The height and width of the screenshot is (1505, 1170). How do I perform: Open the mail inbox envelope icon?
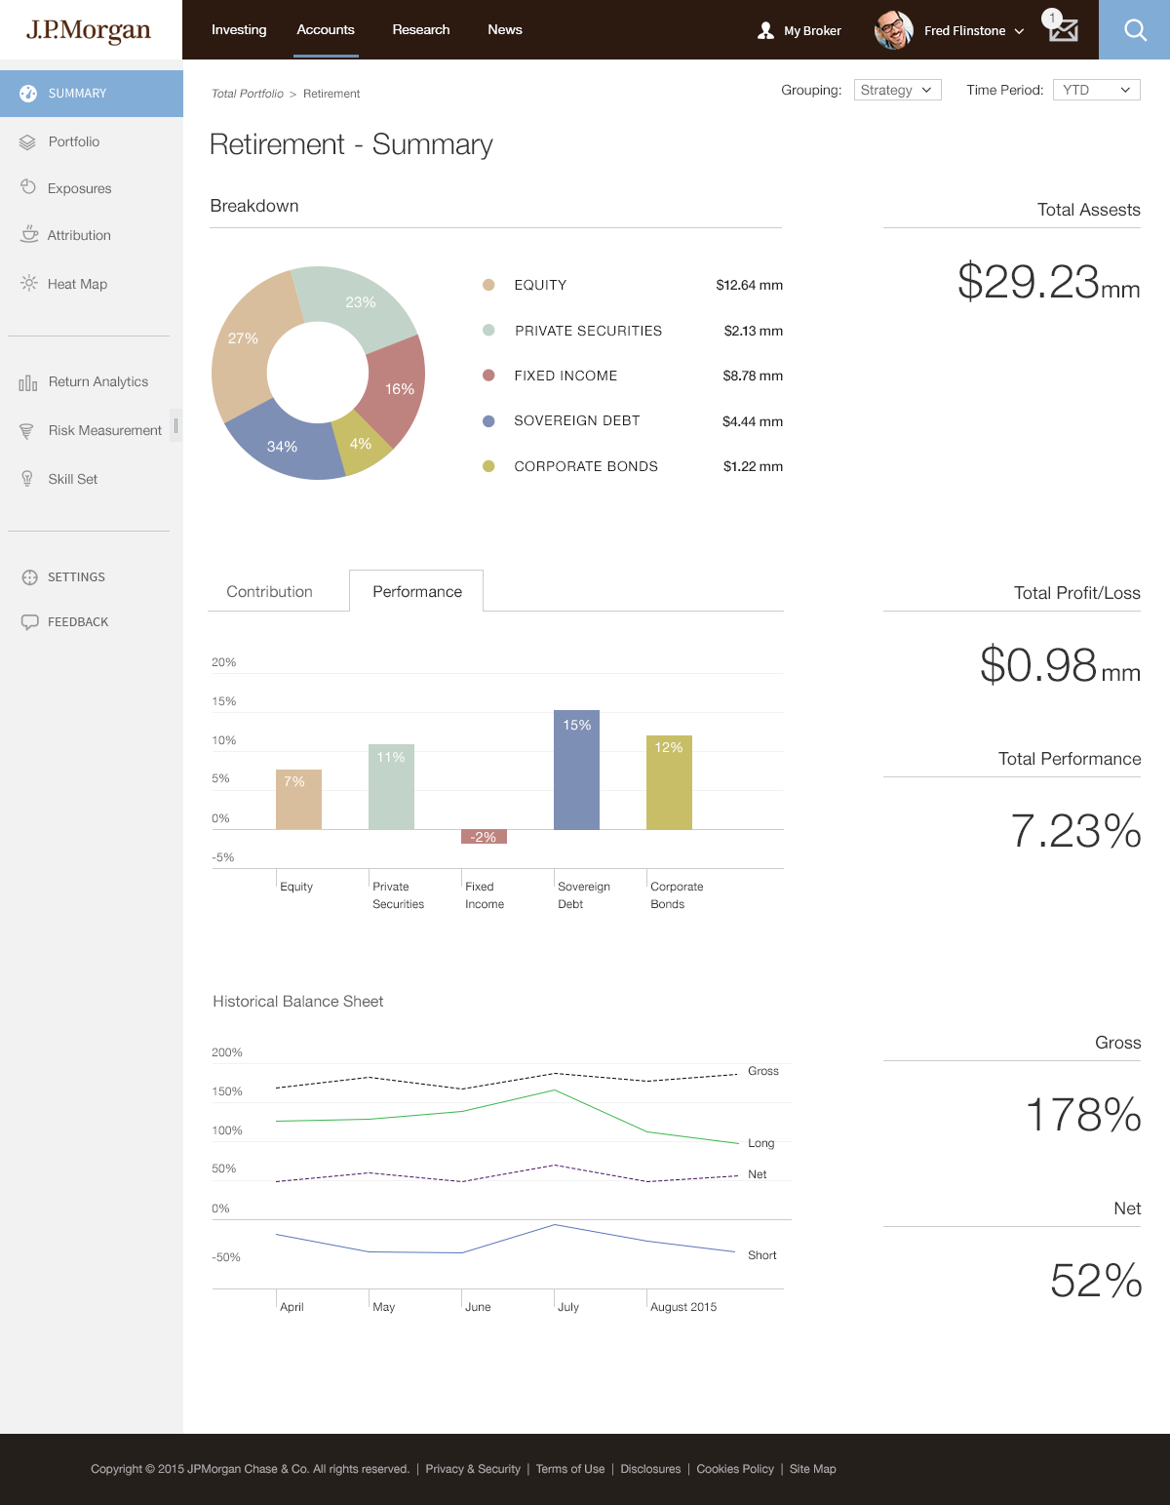(1063, 30)
